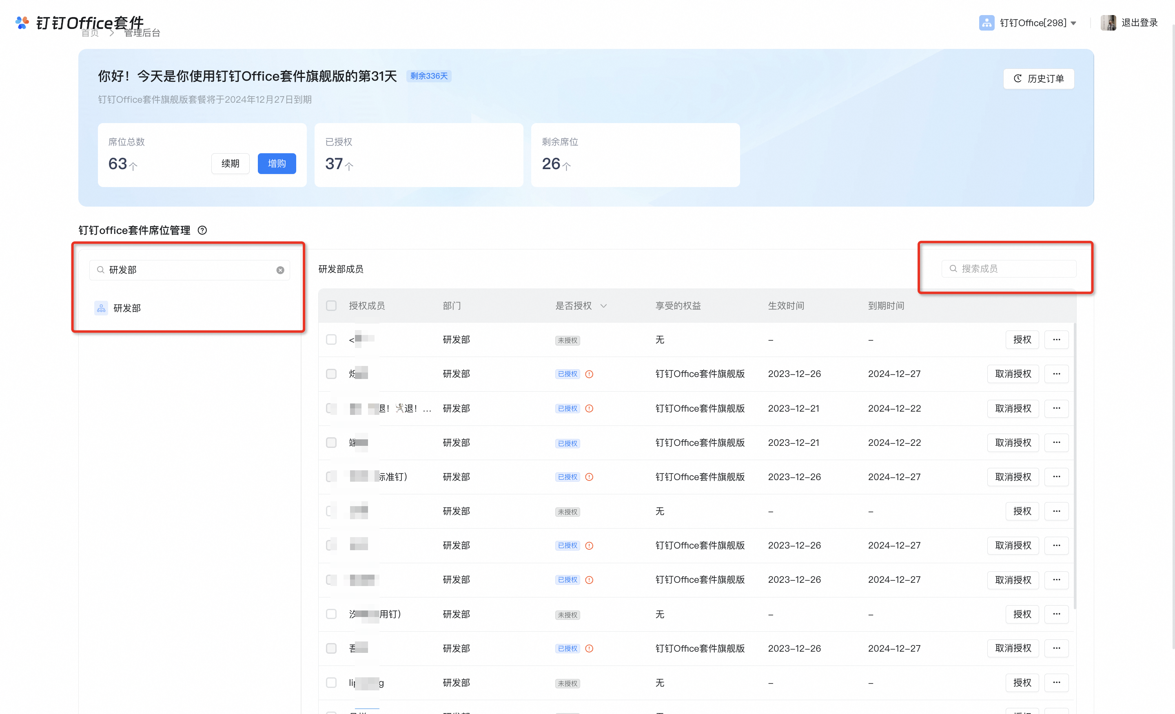Authorize the first member with 授权 button
The width and height of the screenshot is (1175, 714).
(1022, 339)
